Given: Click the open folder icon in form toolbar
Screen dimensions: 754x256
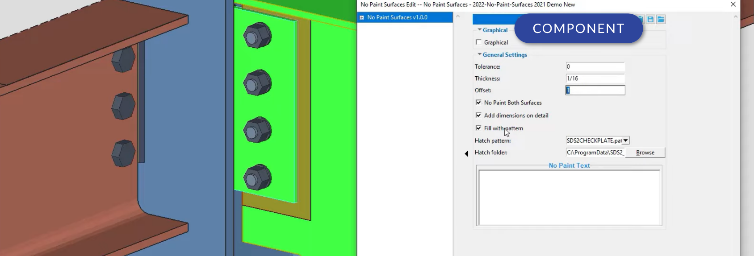Looking at the screenshot, I should (x=661, y=19).
